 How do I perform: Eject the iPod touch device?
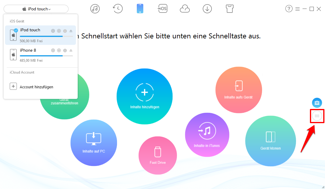[x=71, y=31]
